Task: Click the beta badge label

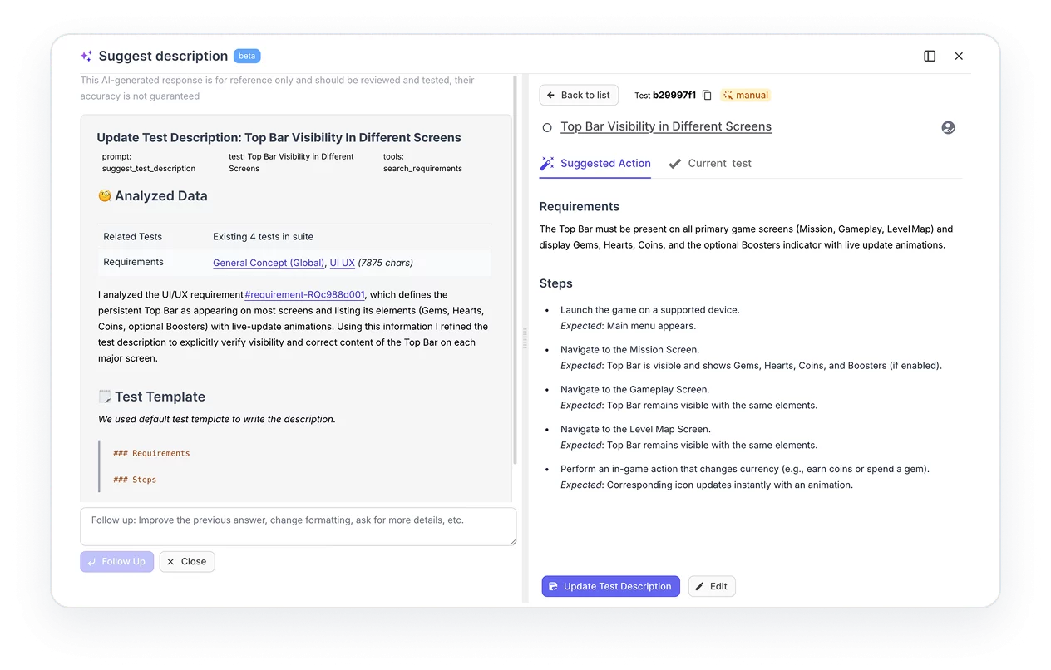Action: coord(247,56)
